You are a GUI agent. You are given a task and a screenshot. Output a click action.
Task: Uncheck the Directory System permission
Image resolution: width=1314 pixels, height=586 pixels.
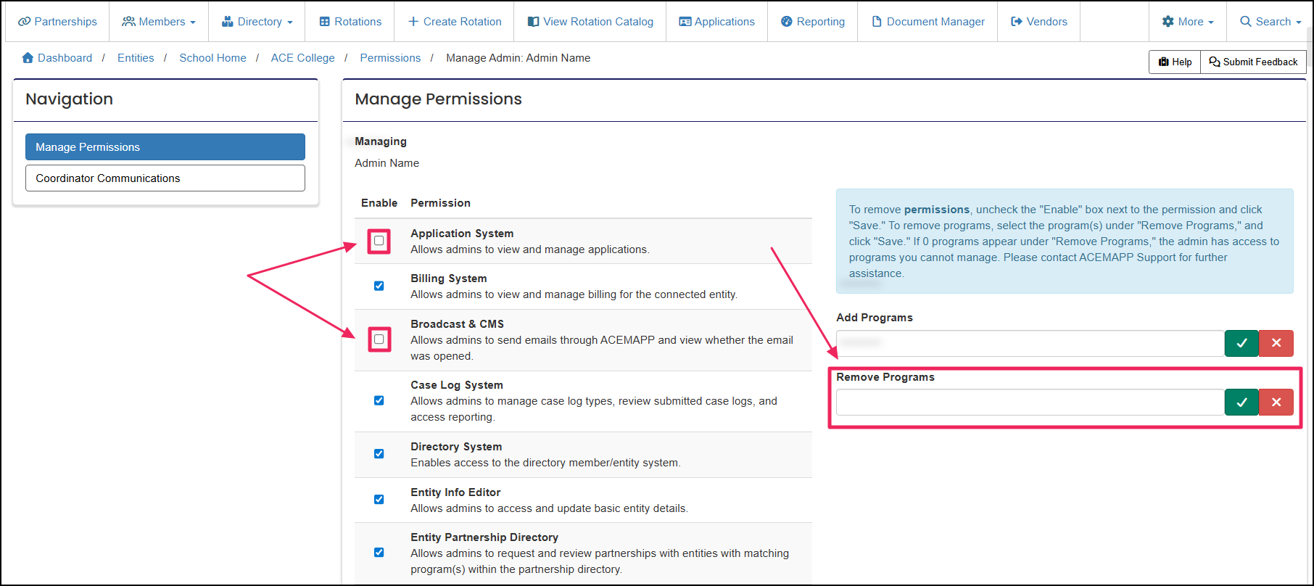pos(379,454)
